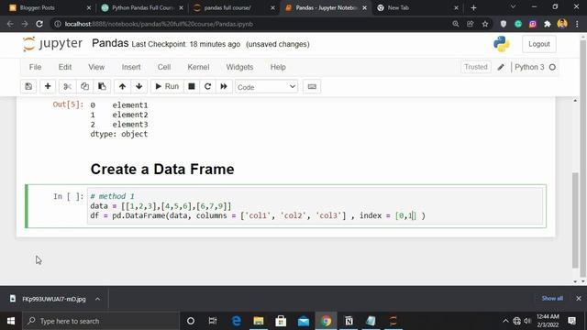Viewport: 587px width, 330px height.
Task: Move selected cell up
Action: tap(122, 86)
